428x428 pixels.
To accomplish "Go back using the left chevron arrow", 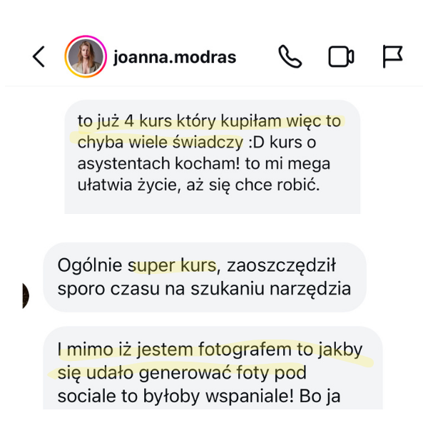I will point(39,57).
